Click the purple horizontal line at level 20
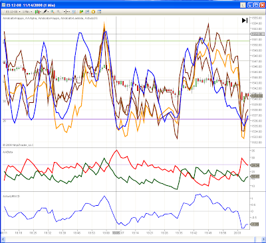The image size is (266, 243). [x=126, y=119]
